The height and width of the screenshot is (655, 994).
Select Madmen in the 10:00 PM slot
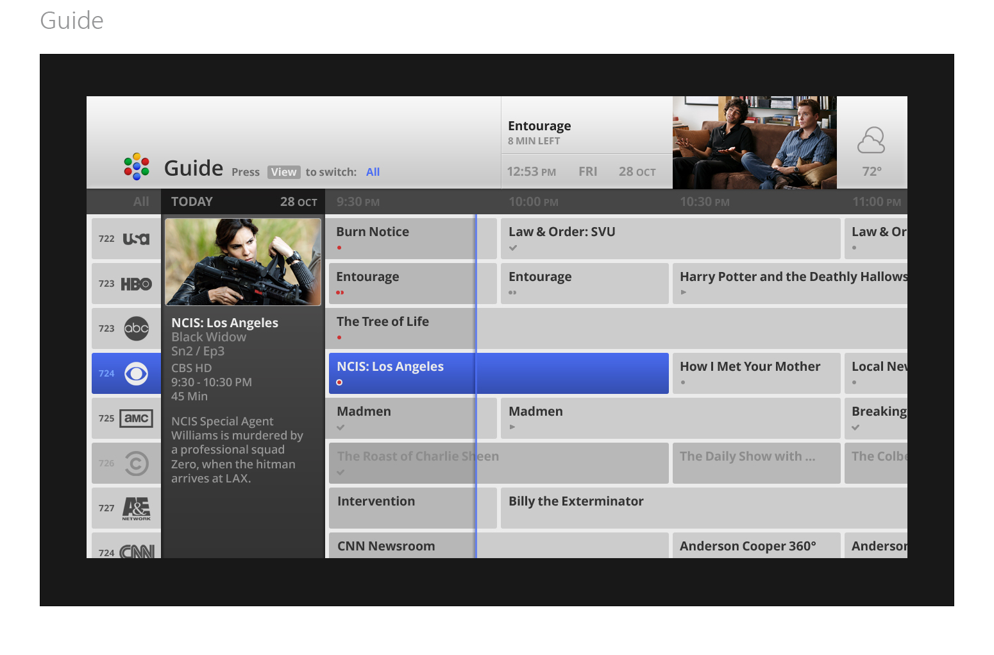671,418
